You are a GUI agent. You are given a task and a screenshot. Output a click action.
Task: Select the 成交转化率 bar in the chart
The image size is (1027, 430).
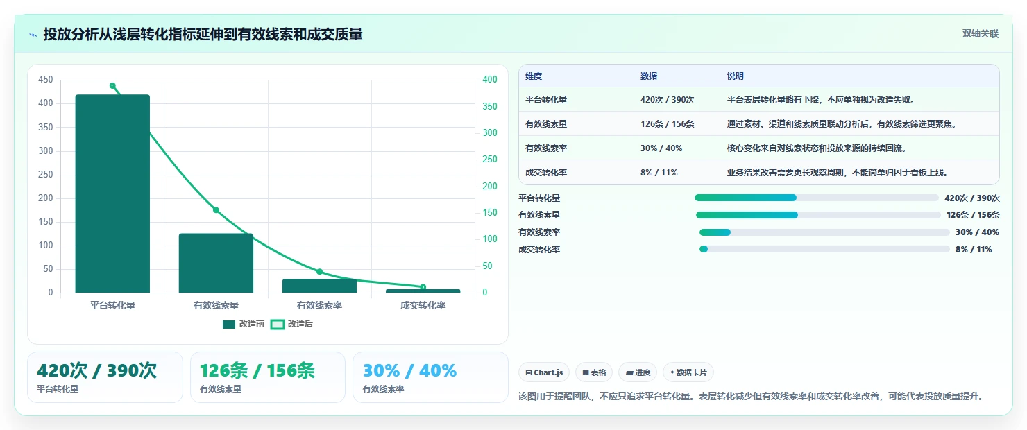423,291
